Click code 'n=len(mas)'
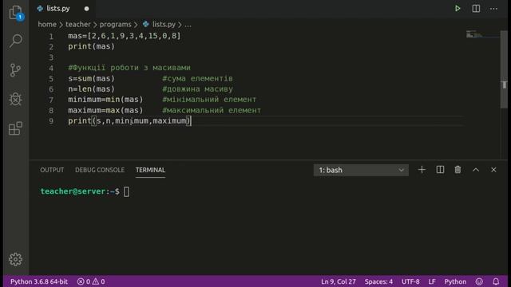511x287 pixels. point(91,88)
